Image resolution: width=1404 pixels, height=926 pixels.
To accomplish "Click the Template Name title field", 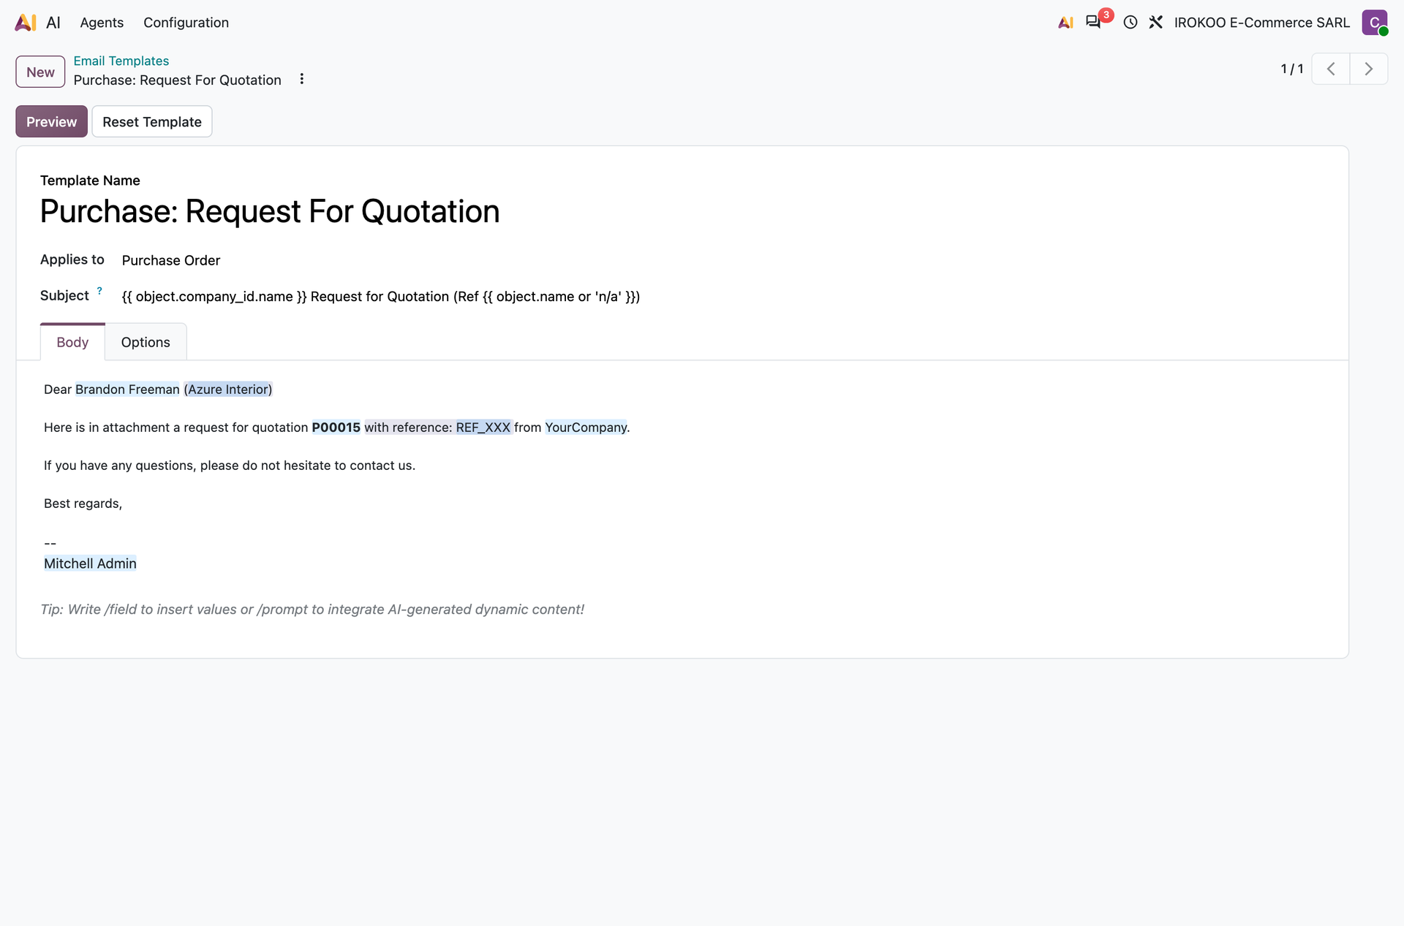I will (270, 211).
